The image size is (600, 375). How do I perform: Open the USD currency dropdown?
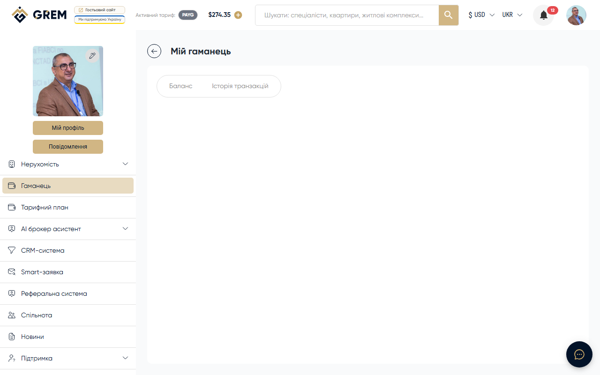pyautogui.click(x=481, y=15)
